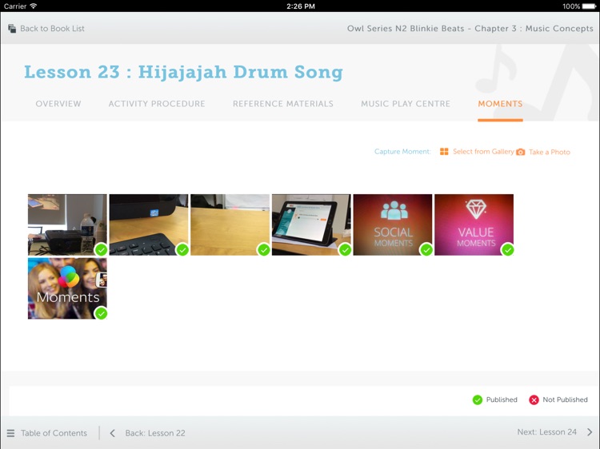Click published checkmark on tablet photo
The image size is (600, 449).
345,250
